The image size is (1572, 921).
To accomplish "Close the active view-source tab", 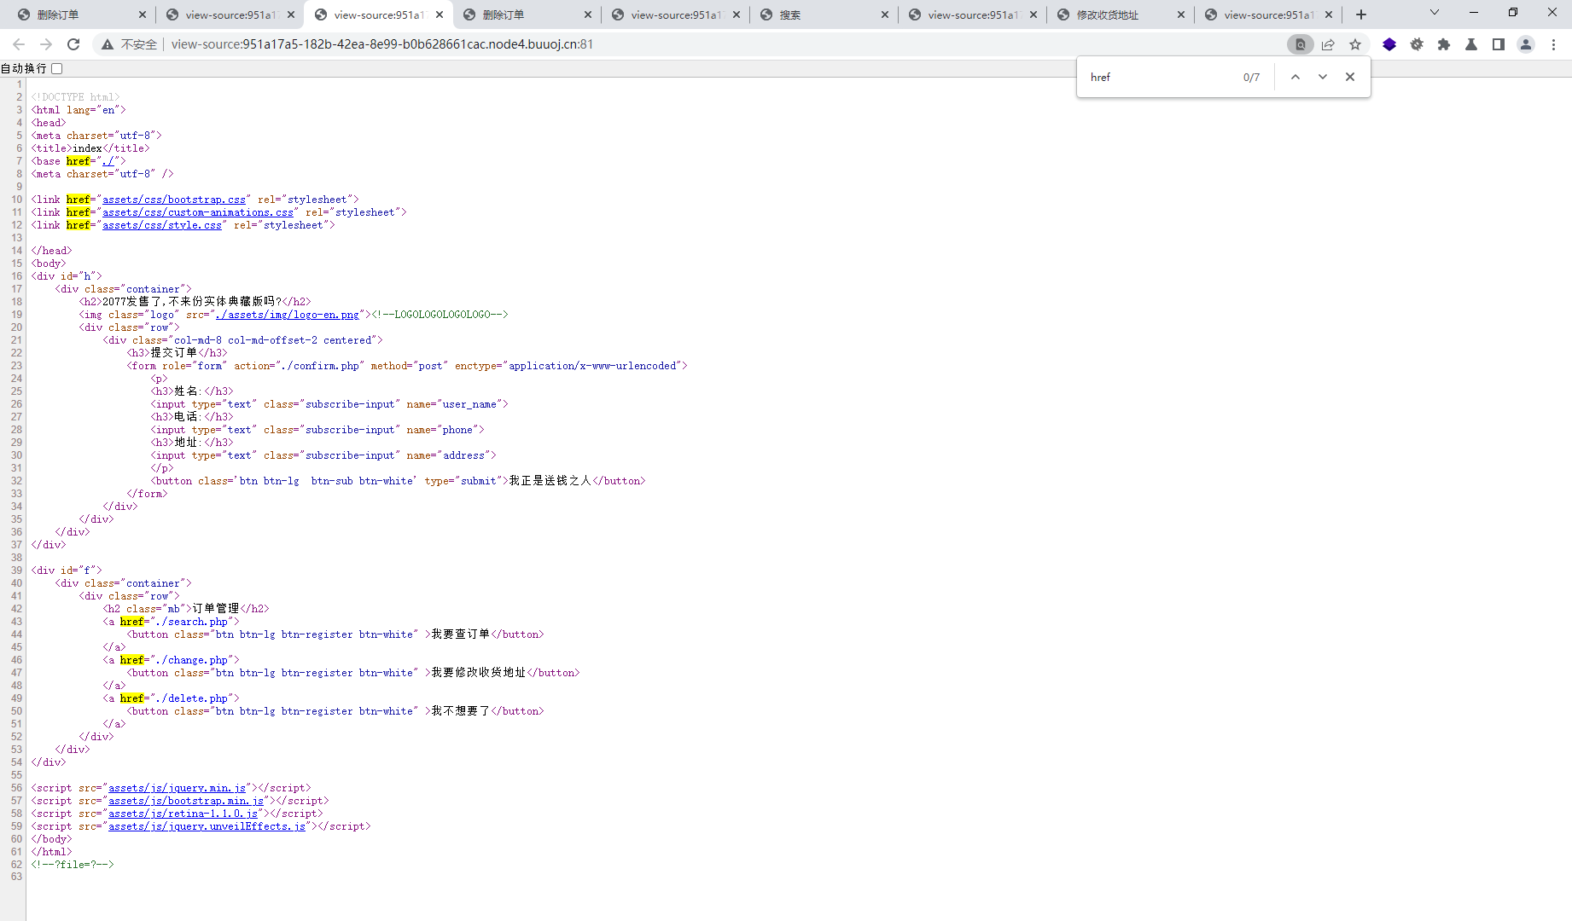I will (440, 14).
